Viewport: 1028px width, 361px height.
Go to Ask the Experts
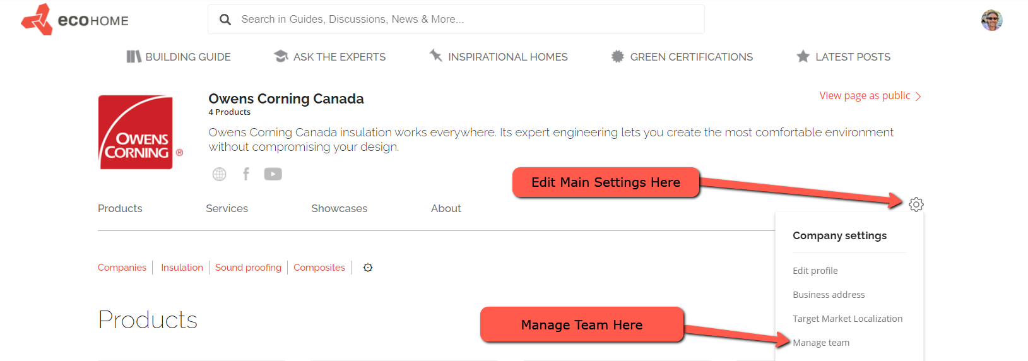(329, 57)
